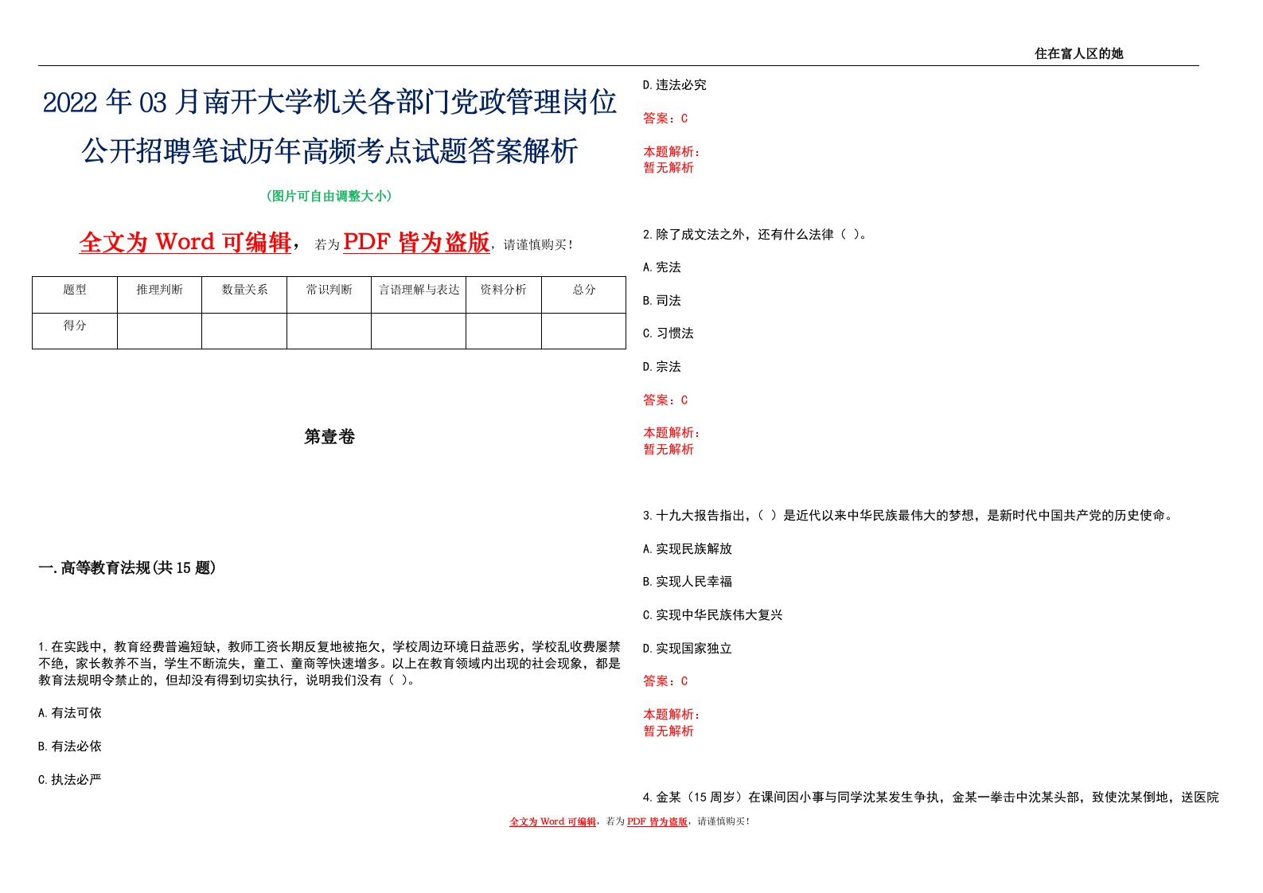The image size is (1263, 893).
Task: Select option 'C.习惯法'
Action: (x=669, y=333)
